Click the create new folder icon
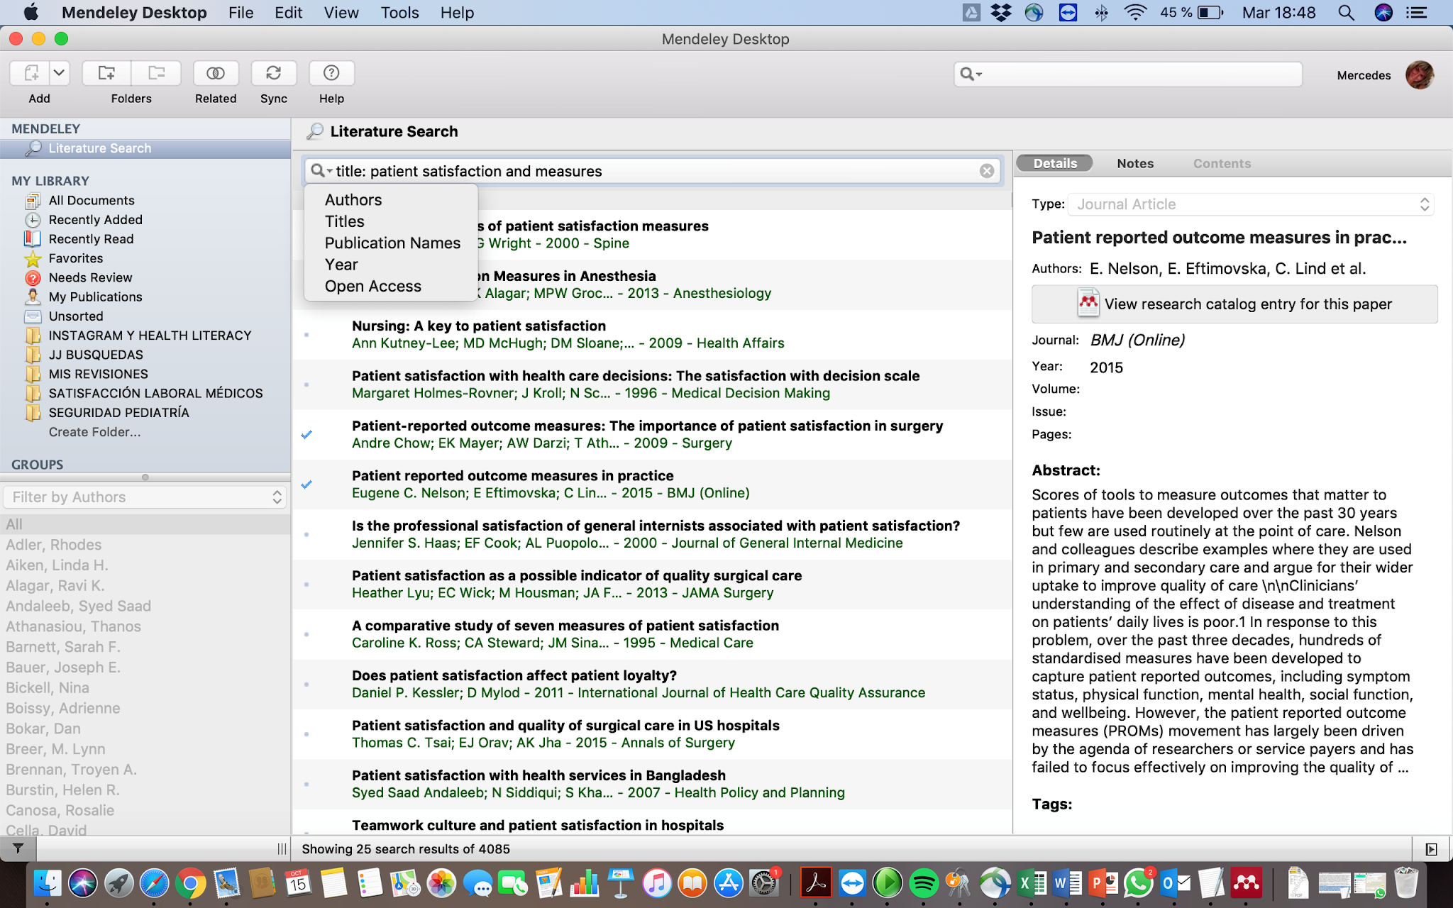 coord(106,73)
